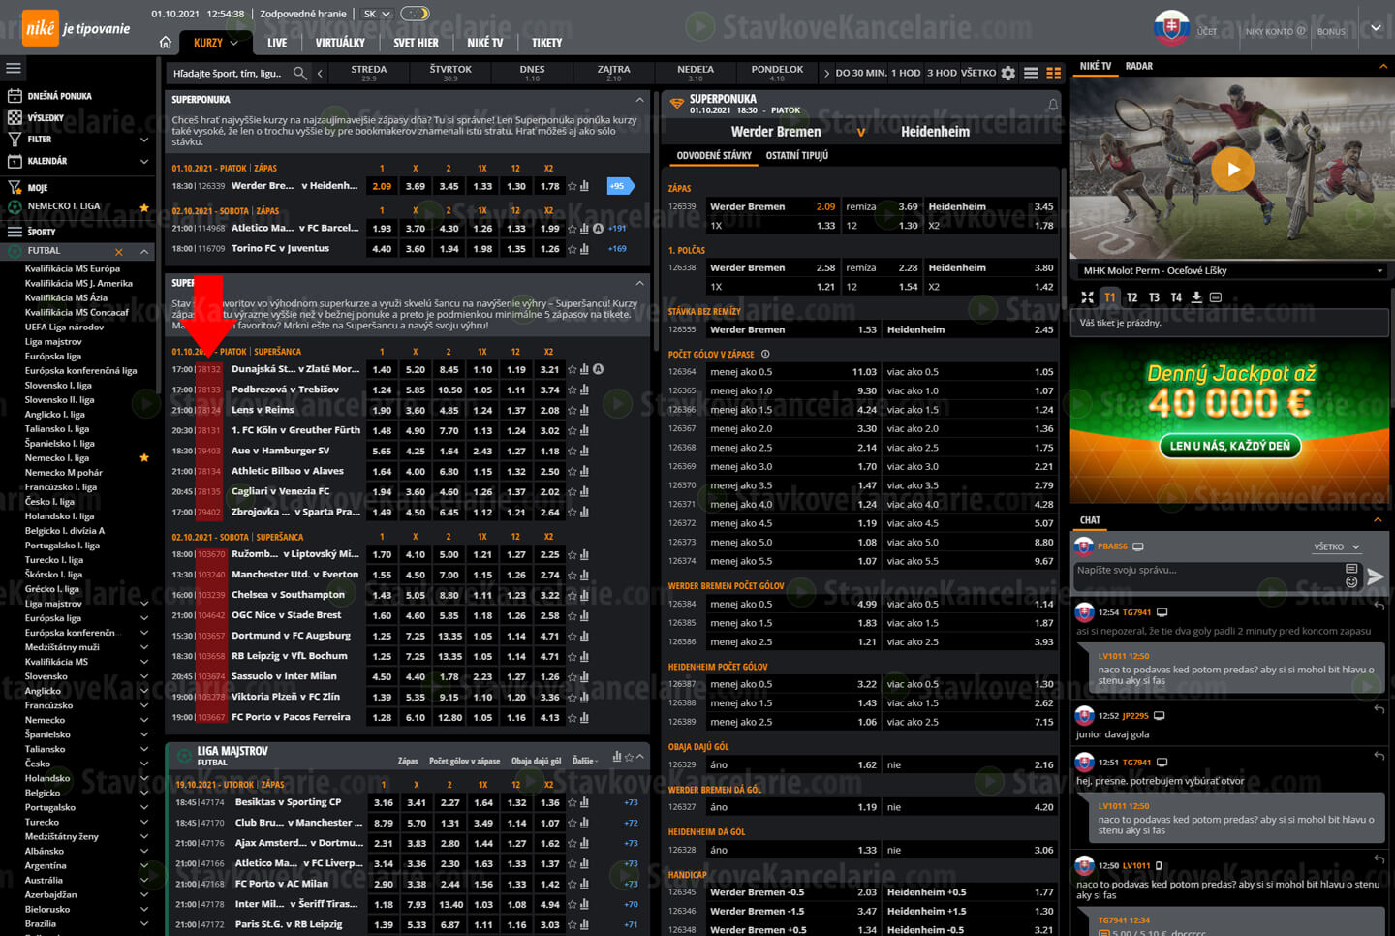Open VÝSLEDKY results checkered icon

[15, 117]
